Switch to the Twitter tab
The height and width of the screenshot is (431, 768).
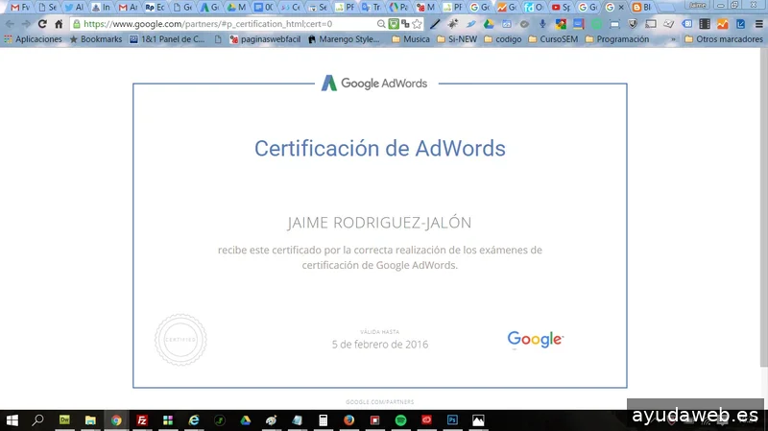75,8
